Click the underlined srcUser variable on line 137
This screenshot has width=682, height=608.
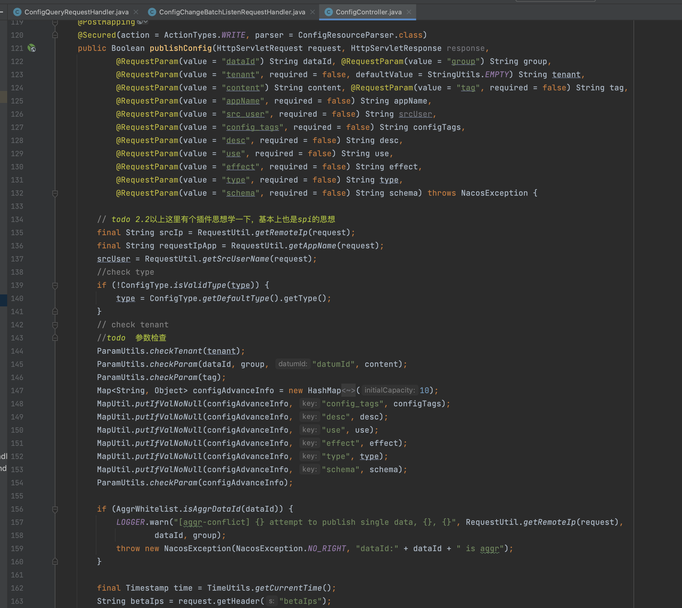[114, 259]
